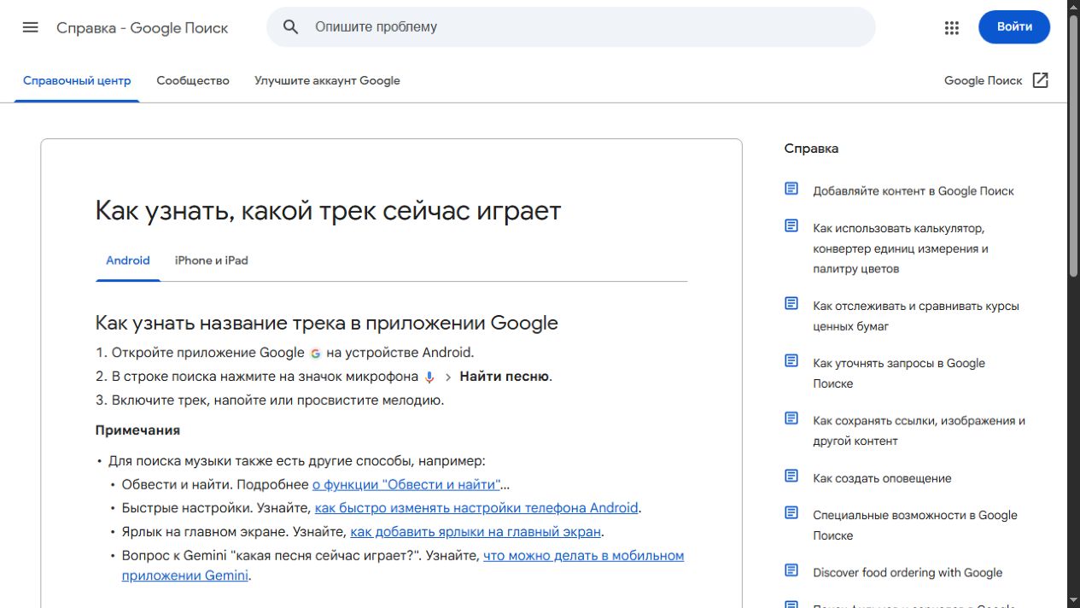This screenshot has height=608, width=1080.
Task: Click article icon for Как отслеживать и сравнивать курсы
Action: point(791,304)
